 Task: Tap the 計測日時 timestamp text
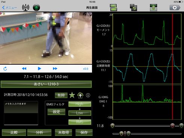[x=26, y=95]
